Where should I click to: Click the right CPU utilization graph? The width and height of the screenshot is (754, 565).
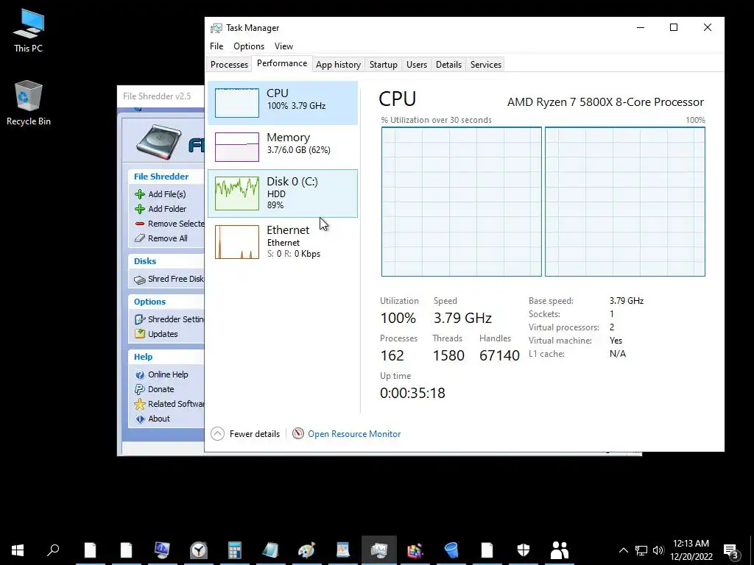(x=625, y=202)
